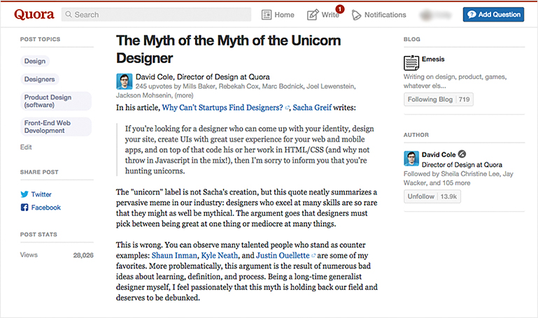This screenshot has width=538, height=318.
Task: Click the red Write notification badge
Action: (x=340, y=9)
